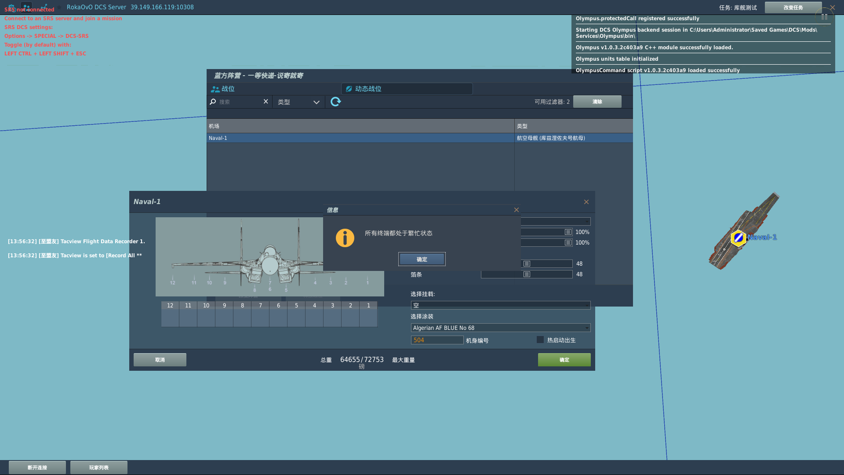Close the Naval-1 loadout window

pos(586,201)
